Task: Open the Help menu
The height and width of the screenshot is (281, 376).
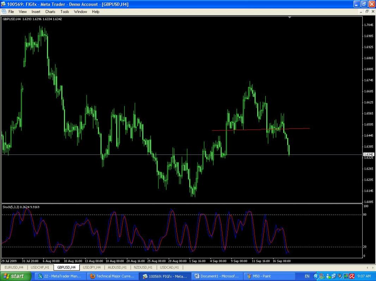Action: coord(95,12)
